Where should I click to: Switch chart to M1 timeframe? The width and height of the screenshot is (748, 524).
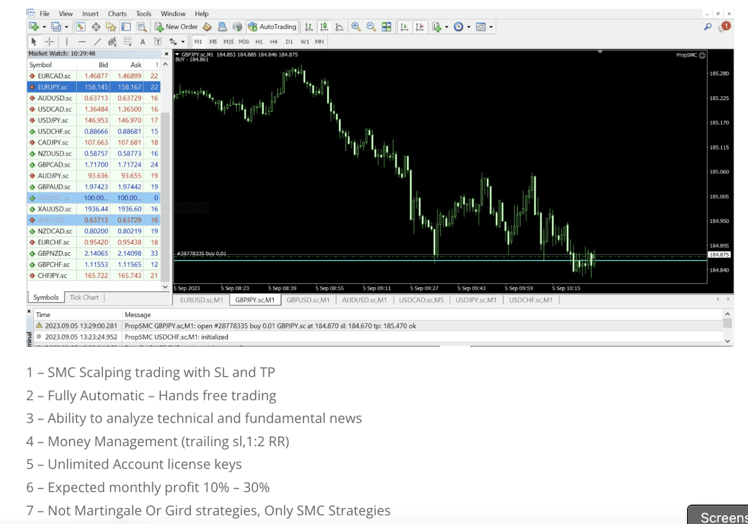(198, 42)
